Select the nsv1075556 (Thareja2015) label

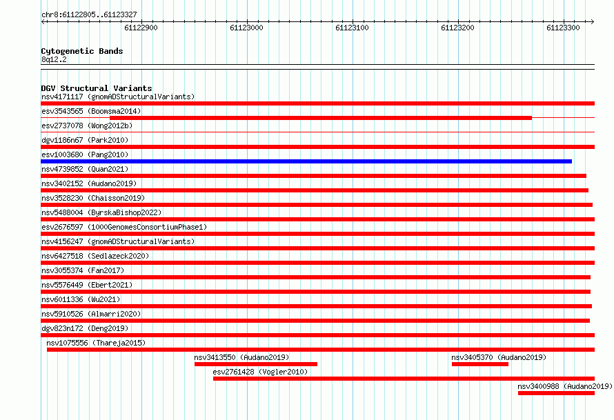click(x=96, y=343)
